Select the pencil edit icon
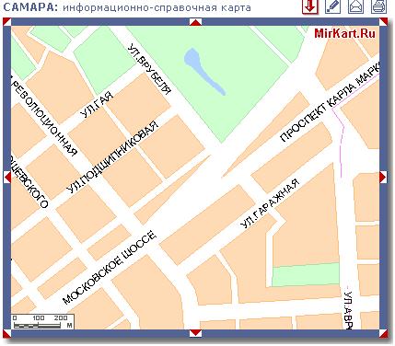395x346 pixels. point(332,6)
